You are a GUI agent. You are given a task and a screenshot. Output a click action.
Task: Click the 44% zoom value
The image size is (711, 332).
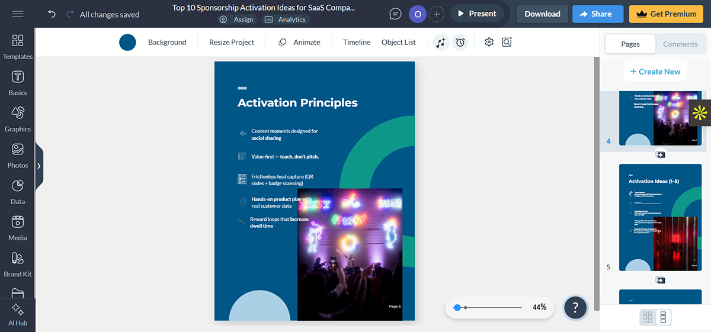(x=539, y=307)
